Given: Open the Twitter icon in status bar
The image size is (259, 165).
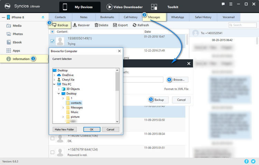Looking at the screenshot, I should tap(253, 161).
